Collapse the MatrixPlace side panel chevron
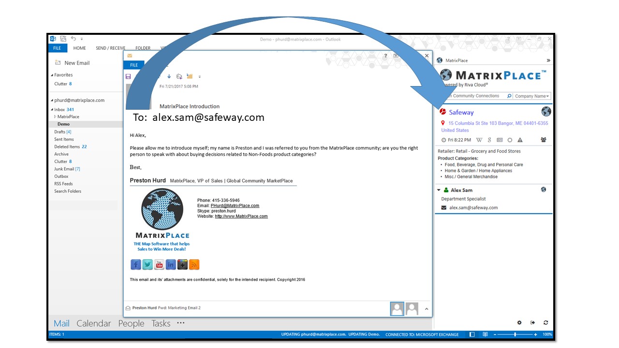Image resolution: width=619 pixels, height=348 pixels. pyautogui.click(x=548, y=60)
